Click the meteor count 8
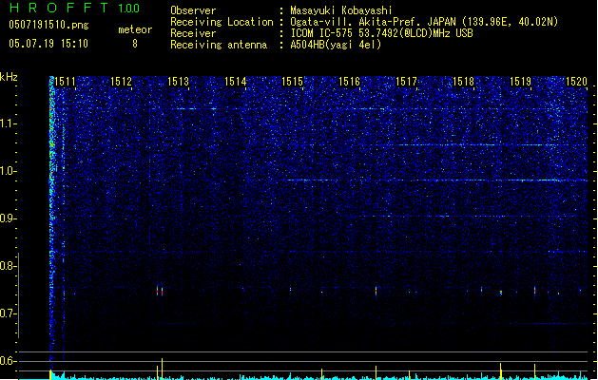 coord(135,44)
